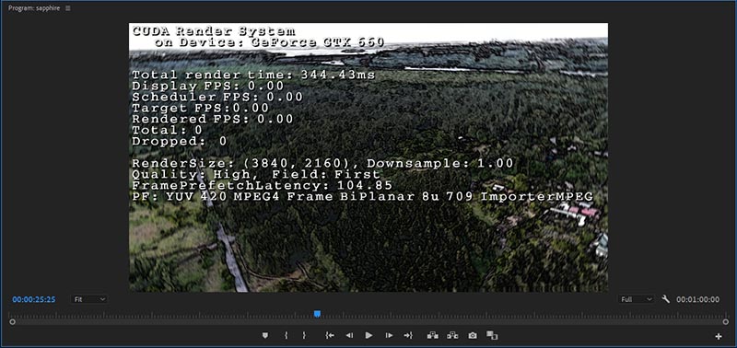
Task: Select the Program: sapphire panel tab
Action: (34, 8)
